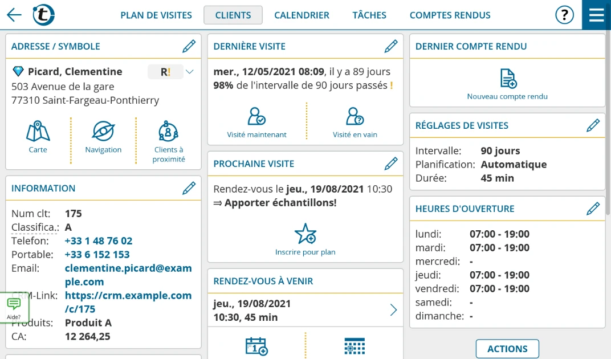Viewport: 611px width, 359px height.
Task: Click the address 503 Avenue de la gare
Action: click(63, 86)
